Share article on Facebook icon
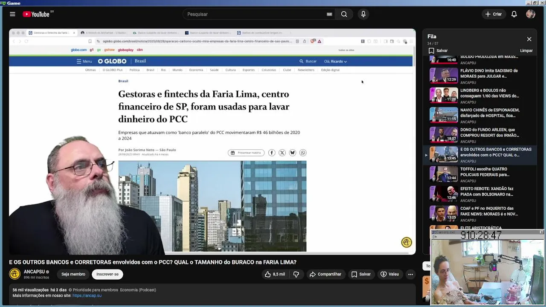This screenshot has width=546, height=307. [272, 153]
